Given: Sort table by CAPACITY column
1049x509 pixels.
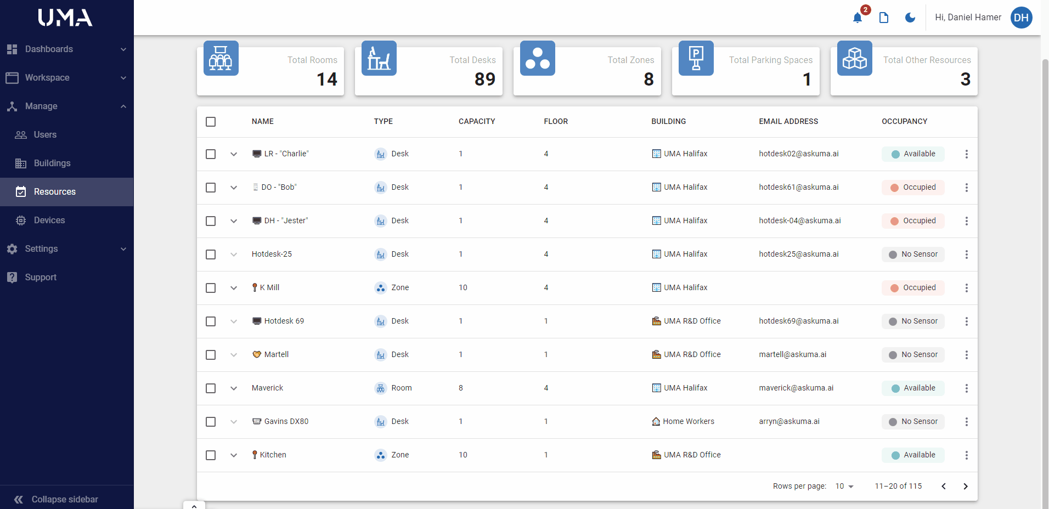Looking at the screenshot, I should (x=477, y=122).
